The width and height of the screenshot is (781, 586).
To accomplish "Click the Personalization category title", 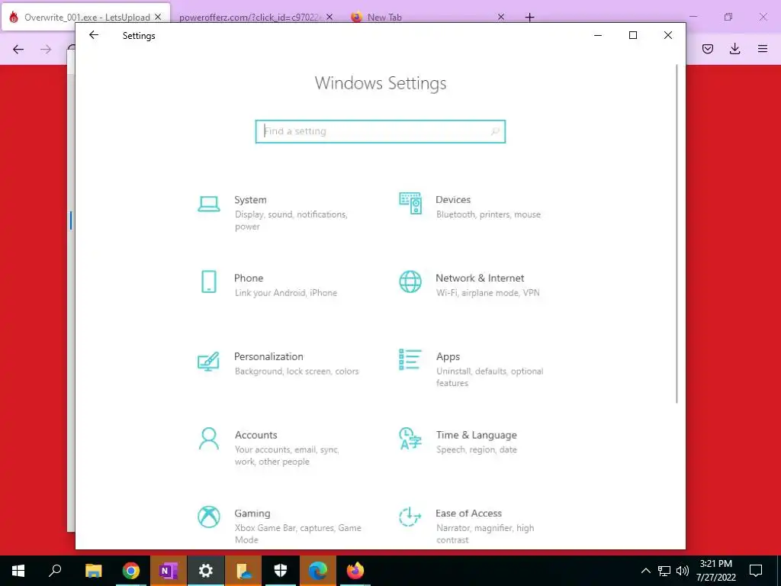I will pyautogui.click(x=268, y=357).
